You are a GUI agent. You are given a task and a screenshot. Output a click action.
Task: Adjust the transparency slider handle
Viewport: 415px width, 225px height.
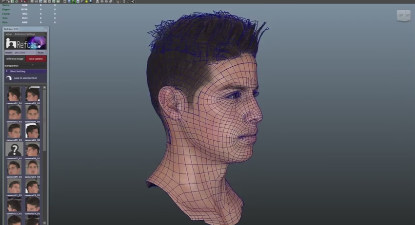pyautogui.click(x=33, y=65)
